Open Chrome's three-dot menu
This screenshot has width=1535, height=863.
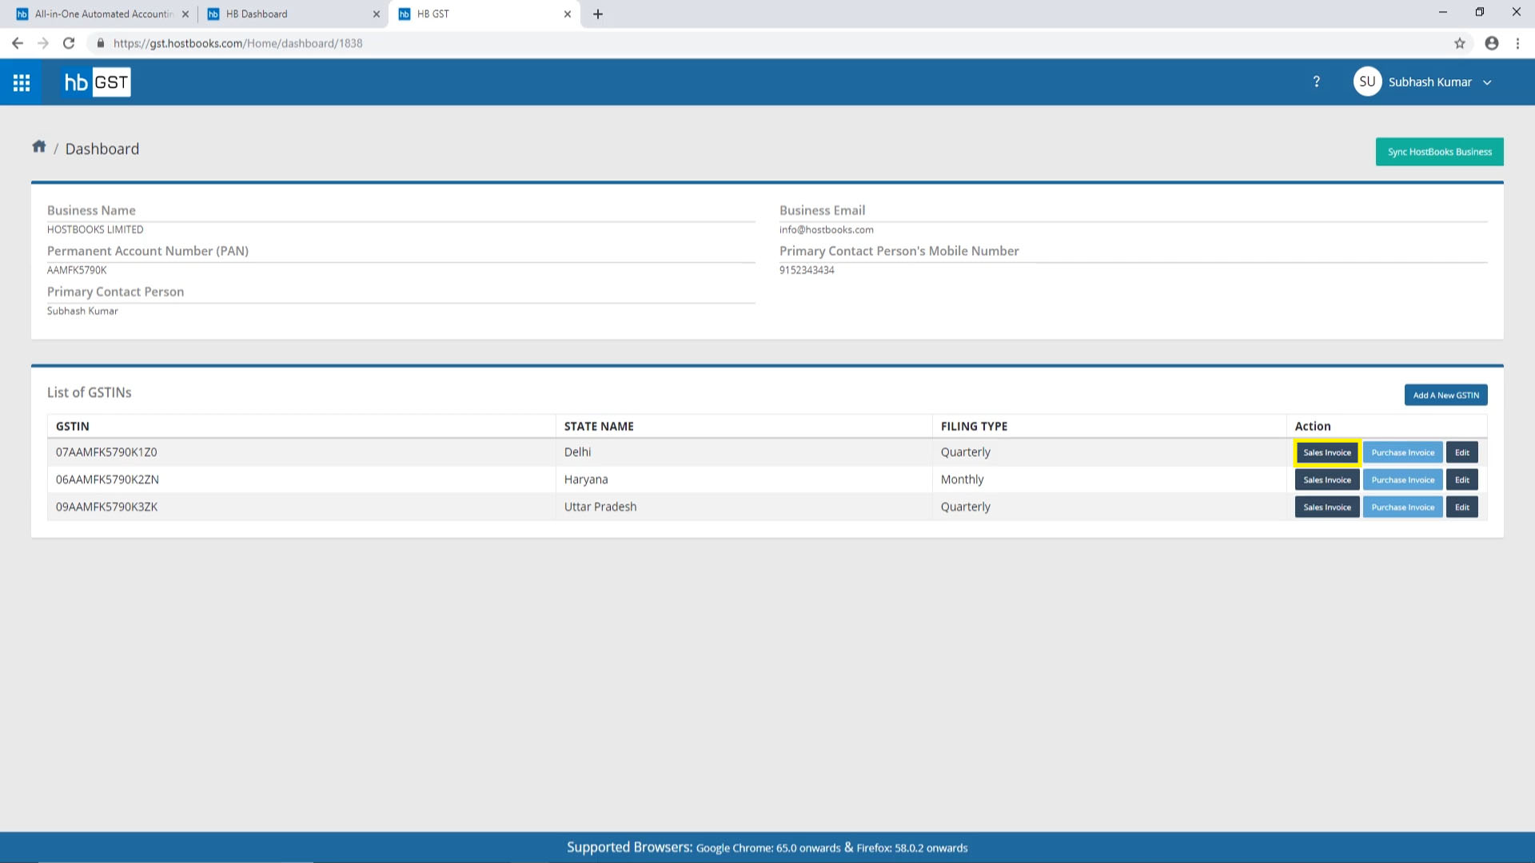pyautogui.click(x=1518, y=43)
